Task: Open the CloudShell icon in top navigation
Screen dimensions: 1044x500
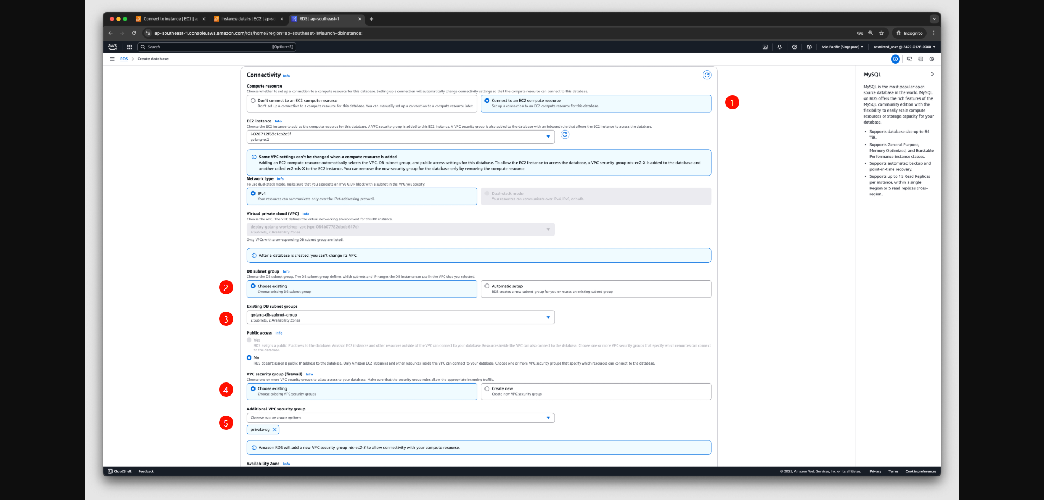Action: coord(765,47)
